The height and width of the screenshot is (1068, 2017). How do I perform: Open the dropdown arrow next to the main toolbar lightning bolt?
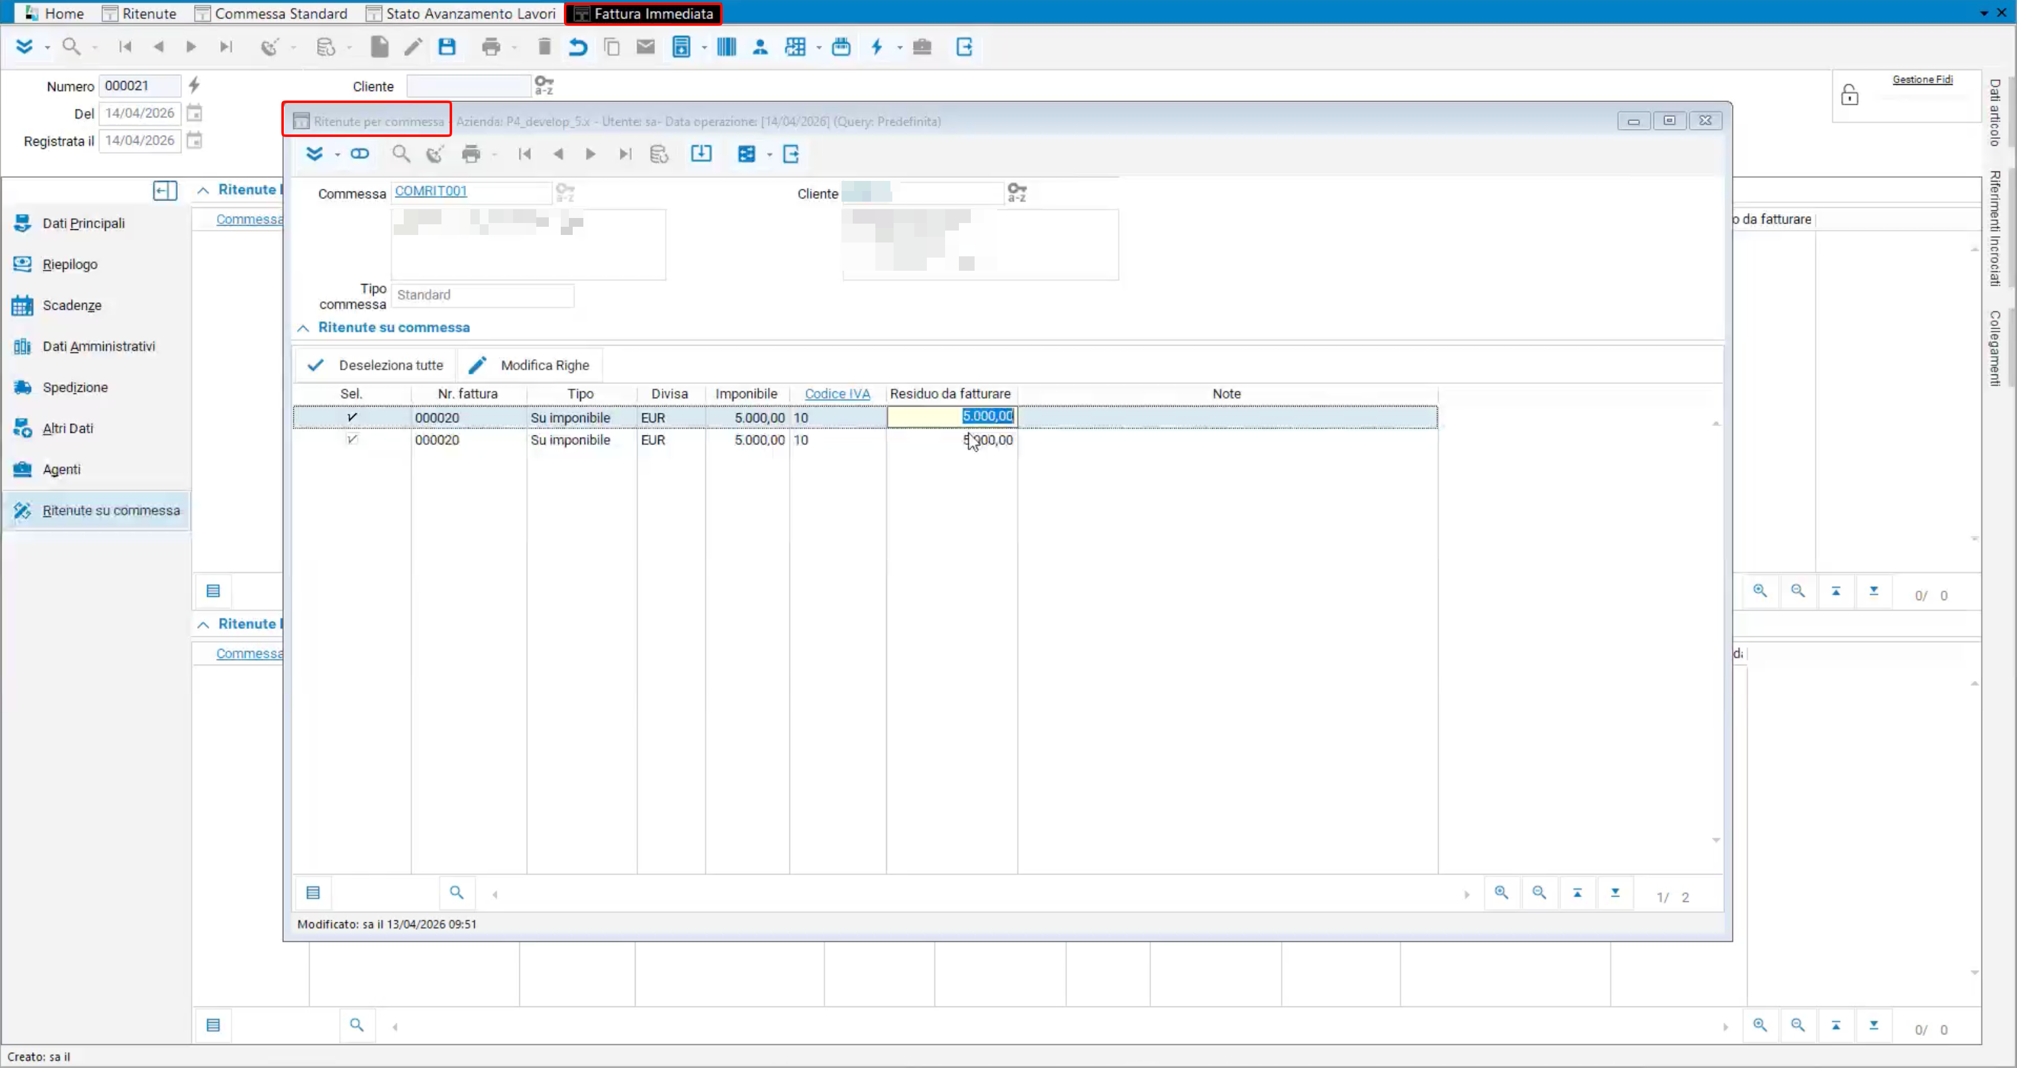[x=900, y=48]
